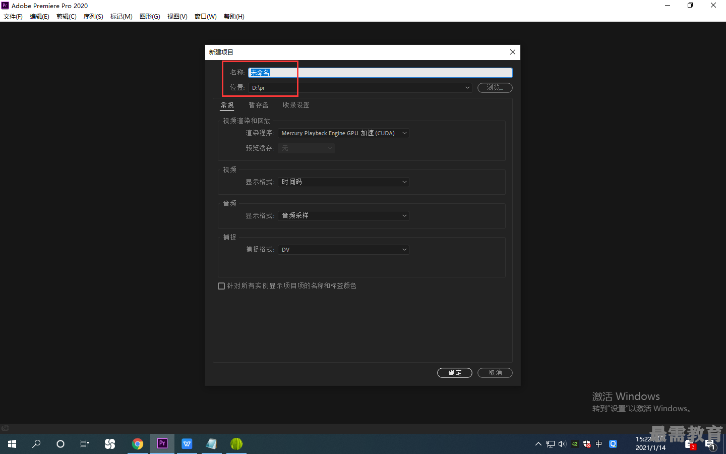Screen dimensions: 726x454
Task: Open the 视图(V) menu
Action: click(177, 17)
